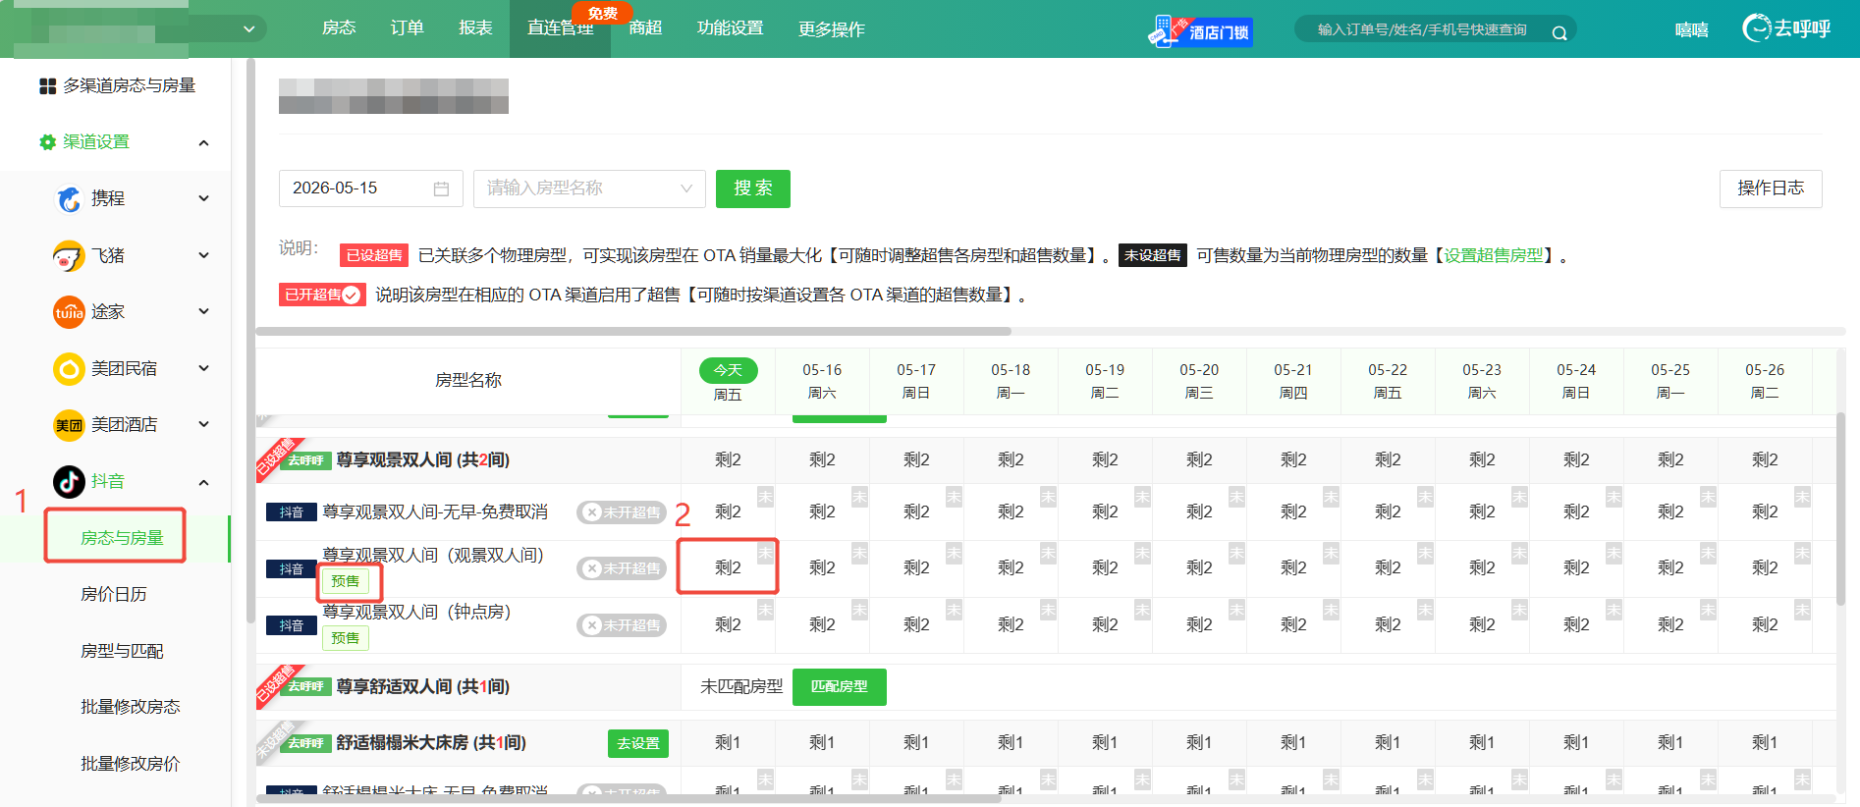Screen dimensions: 1860x807
Task: Collapse the 渠道设置 section
Action: [x=203, y=142]
